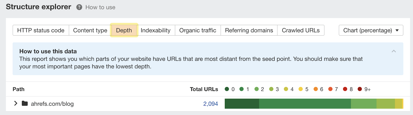Click the dark green depth 0 bar segment
The image size is (413, 115).
(242, 104)
